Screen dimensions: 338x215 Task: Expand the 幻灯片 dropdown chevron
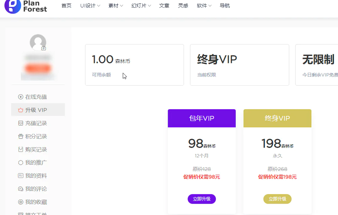tap(149, 6)
